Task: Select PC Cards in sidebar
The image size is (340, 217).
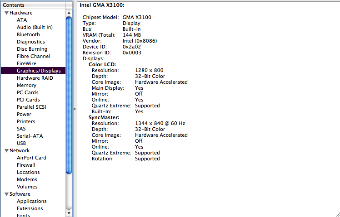Action: coord(28,92)
